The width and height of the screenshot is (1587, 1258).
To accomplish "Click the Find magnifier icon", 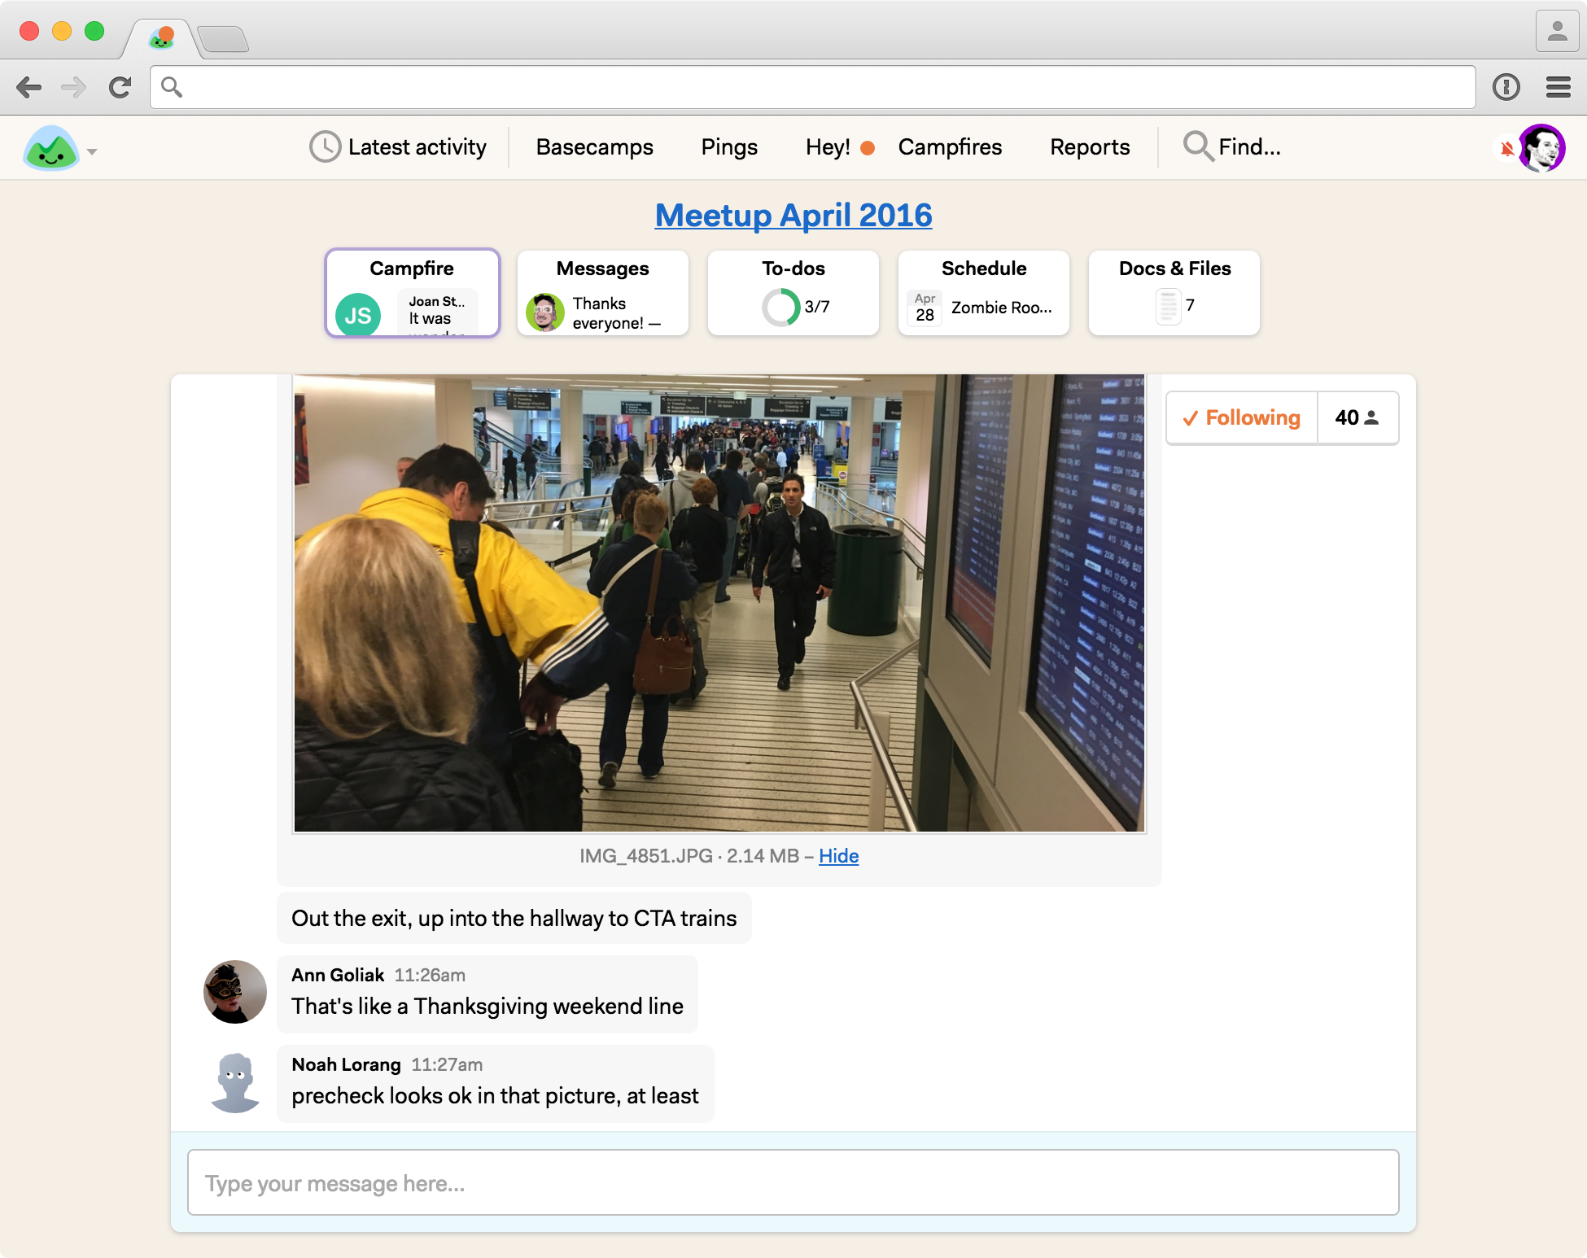I will 1198,146.
